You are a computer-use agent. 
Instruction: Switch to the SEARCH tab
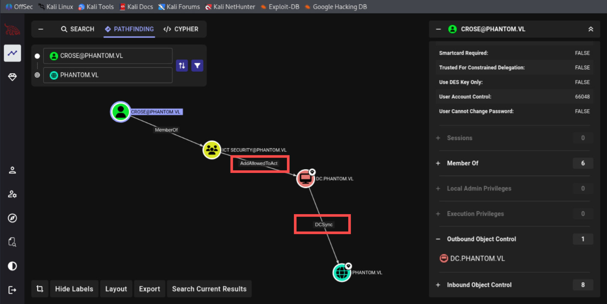(77, 29)
